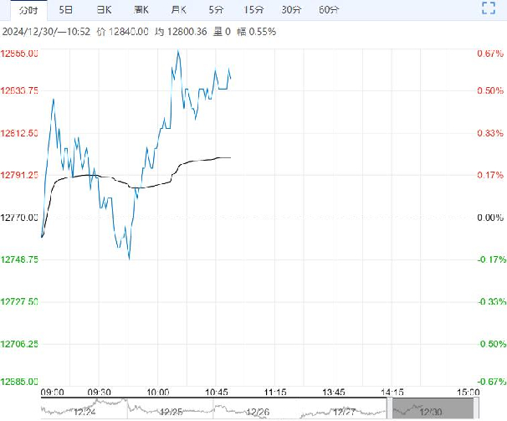Open the 周K weekly candlestick tab
Viewport: 507px width, 421px height.
click(x=142, y=10)
